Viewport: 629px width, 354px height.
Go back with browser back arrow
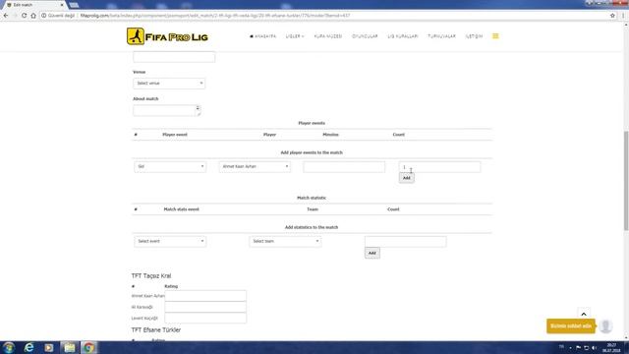click(x=6, y=16)
